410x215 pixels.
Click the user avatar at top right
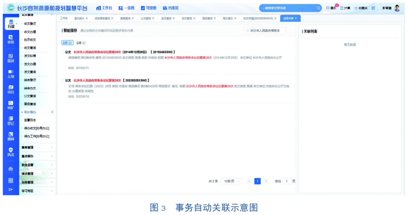point(397,8)
